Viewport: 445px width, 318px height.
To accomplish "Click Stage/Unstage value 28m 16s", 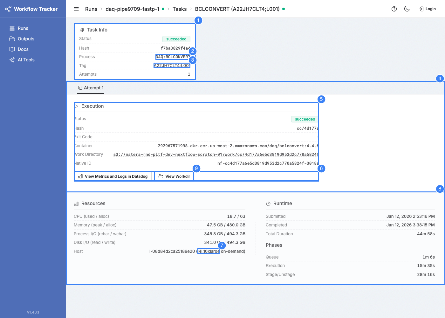I will [x=426, y=274].
